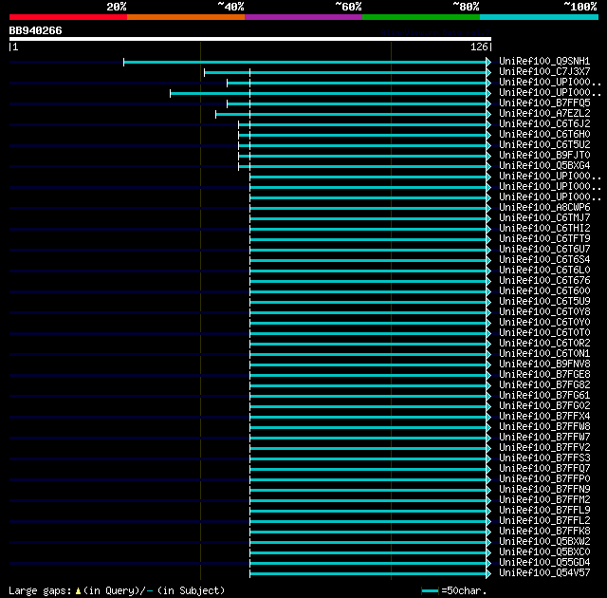Image resolution: width=607 pixels, height=598 pixels.
Task: Select the UniRef100_Q5BXC0 label
Action: tap(544, 552)
